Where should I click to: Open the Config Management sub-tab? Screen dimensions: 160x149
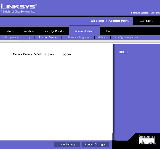tap(127, 38)
